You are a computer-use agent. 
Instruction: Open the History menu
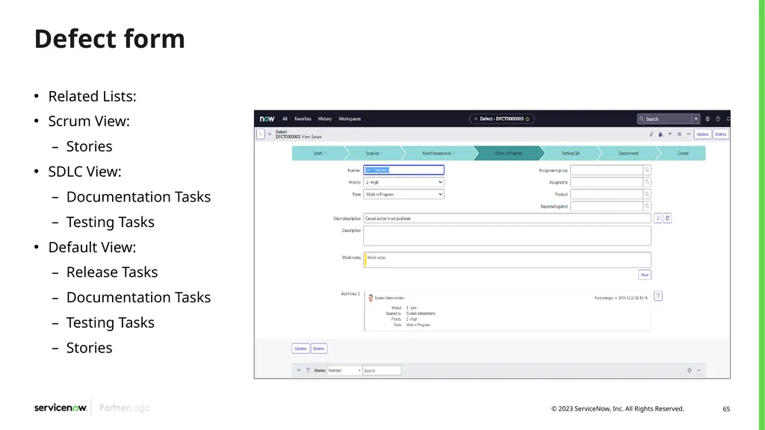(324, 119)
